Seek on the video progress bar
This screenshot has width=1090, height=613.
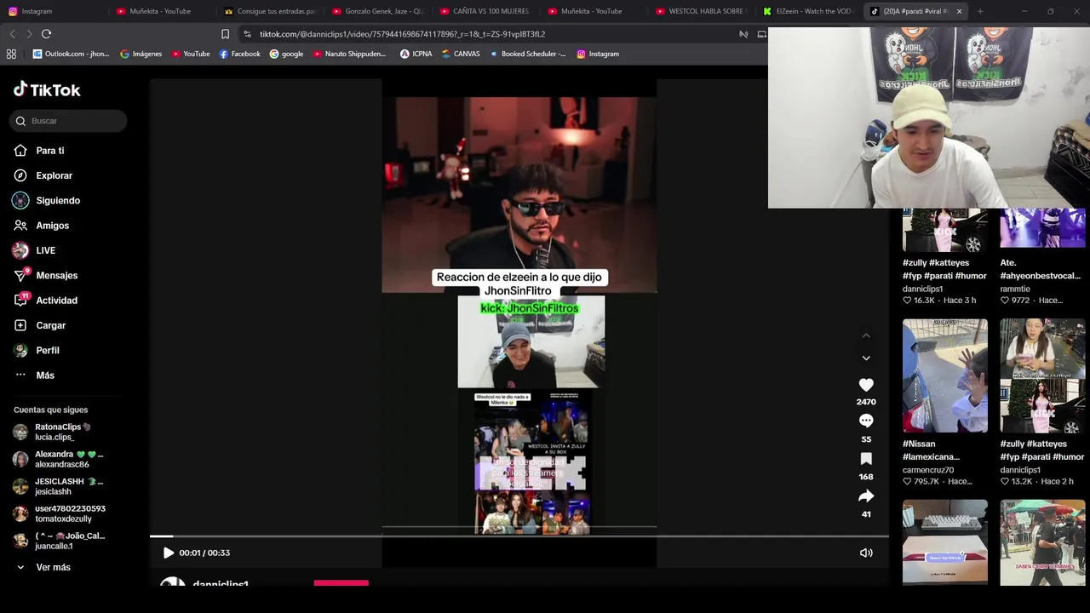tap(519, 536)
